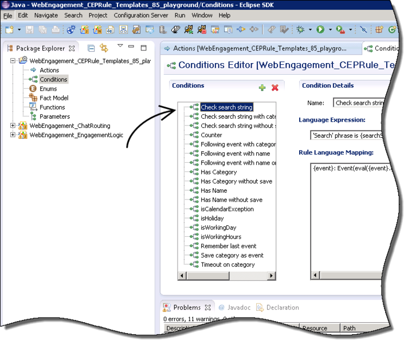Open the Search menu

click(73, 15)
